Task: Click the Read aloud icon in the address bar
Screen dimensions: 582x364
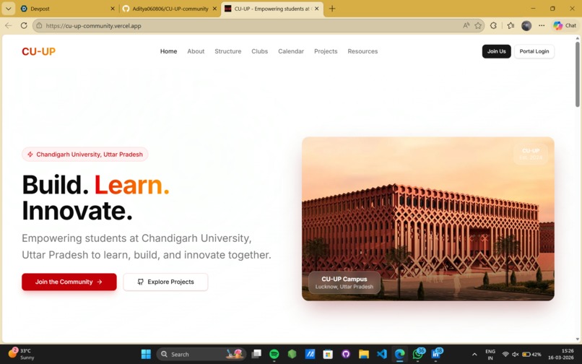Action: 466,25
